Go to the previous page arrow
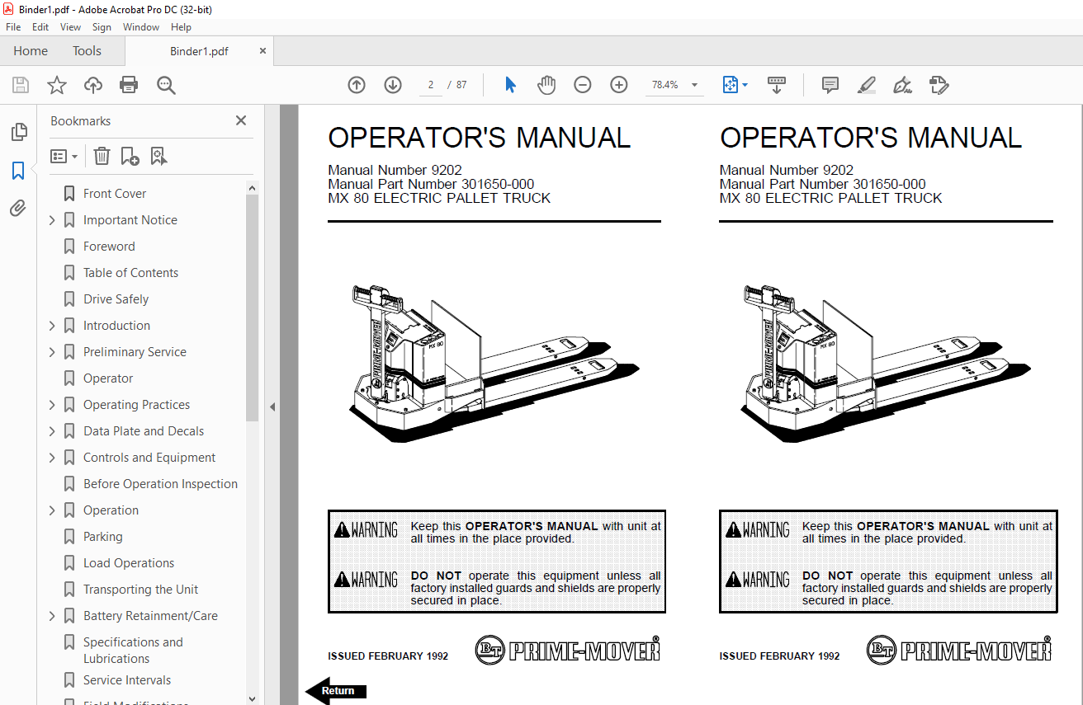Screen dimensions: 1083x705 coord(357,85)
